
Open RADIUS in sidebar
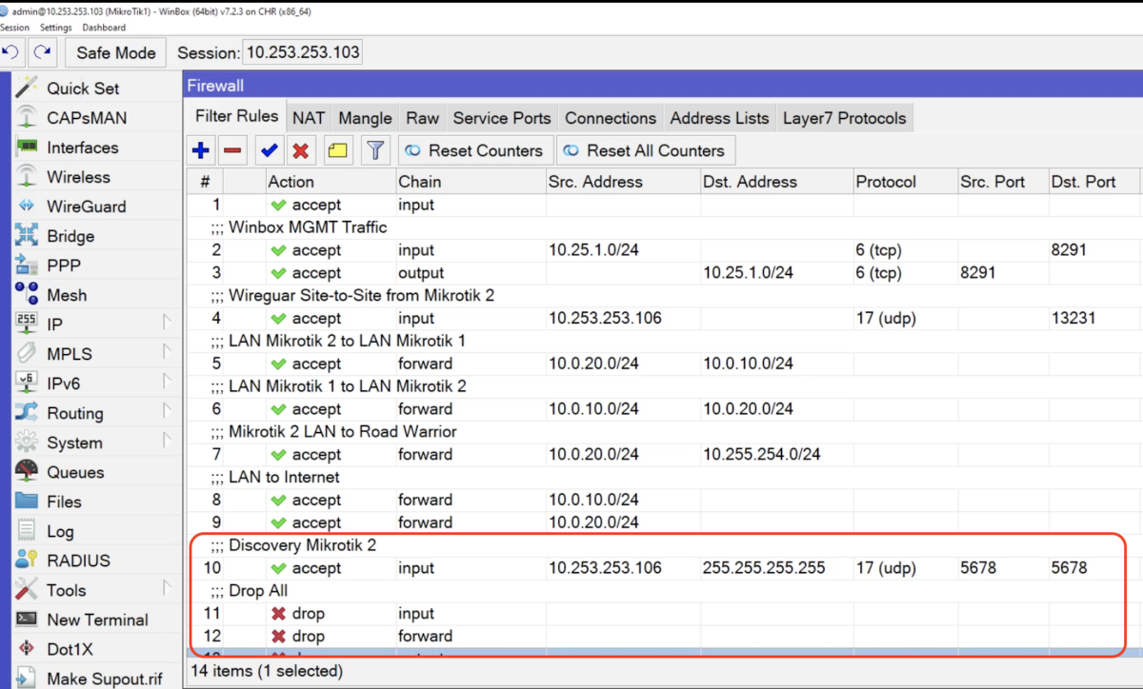point(78,561)
